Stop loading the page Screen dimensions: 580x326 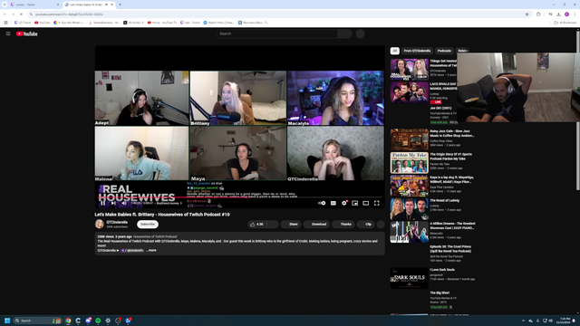pos(21,14)
